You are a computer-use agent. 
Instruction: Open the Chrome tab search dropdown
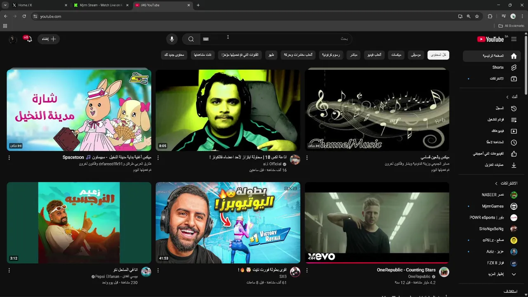(x=5, y=5)
